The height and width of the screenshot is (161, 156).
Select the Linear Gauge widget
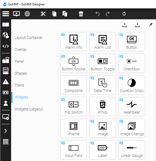132,150
